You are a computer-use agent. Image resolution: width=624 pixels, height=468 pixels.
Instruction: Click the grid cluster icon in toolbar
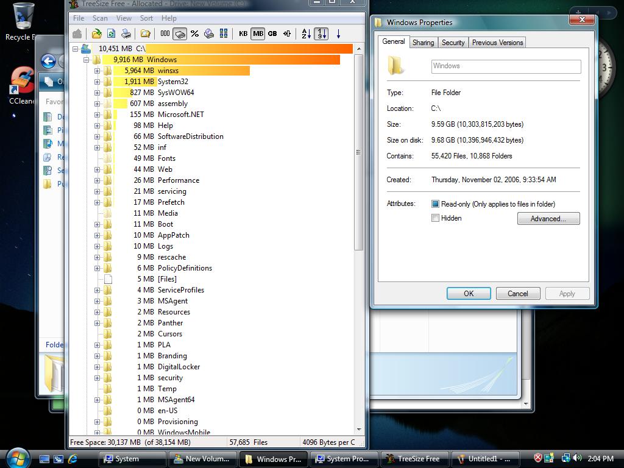[x=224, y=34]
